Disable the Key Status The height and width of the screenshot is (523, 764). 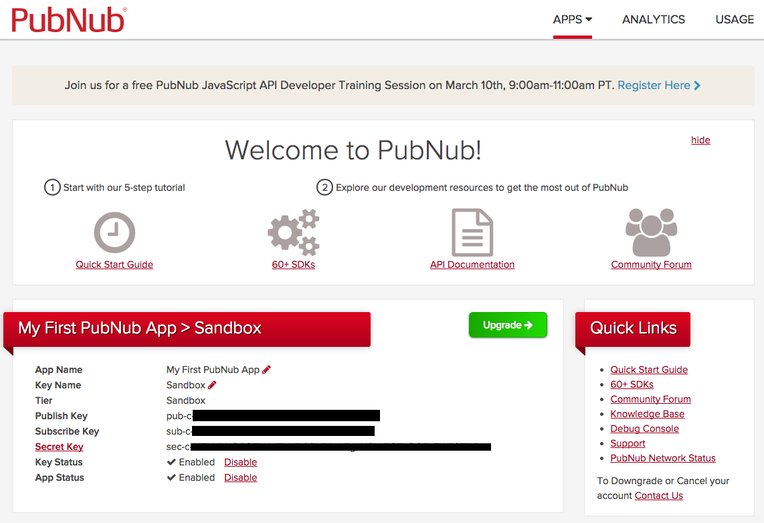click(240, 462)
